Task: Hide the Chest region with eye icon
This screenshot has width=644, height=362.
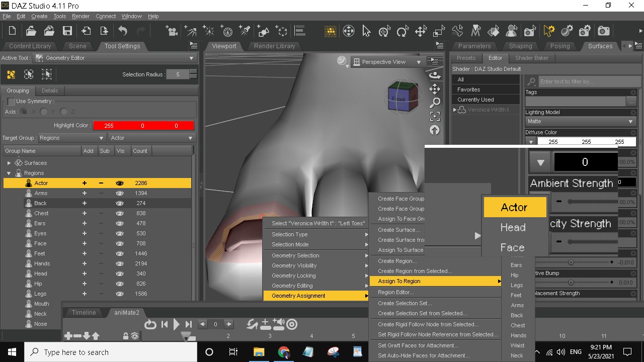Action: pos(120,213)
